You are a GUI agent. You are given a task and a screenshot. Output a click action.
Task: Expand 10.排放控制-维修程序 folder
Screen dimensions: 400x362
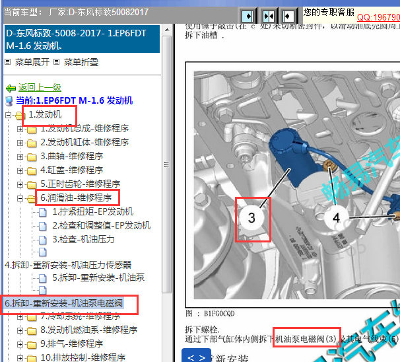(x=20, y=358)
